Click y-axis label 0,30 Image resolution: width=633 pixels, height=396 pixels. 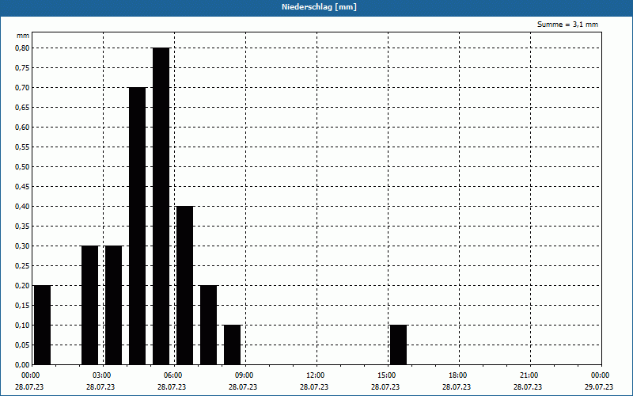pyautogui.click(x=22, y=246)
